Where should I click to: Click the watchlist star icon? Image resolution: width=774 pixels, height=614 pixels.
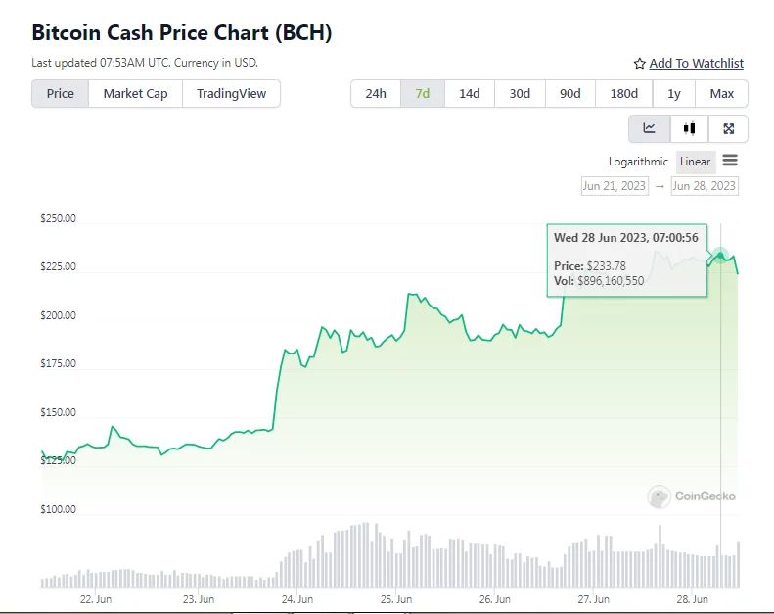click(x=640, y=64)
